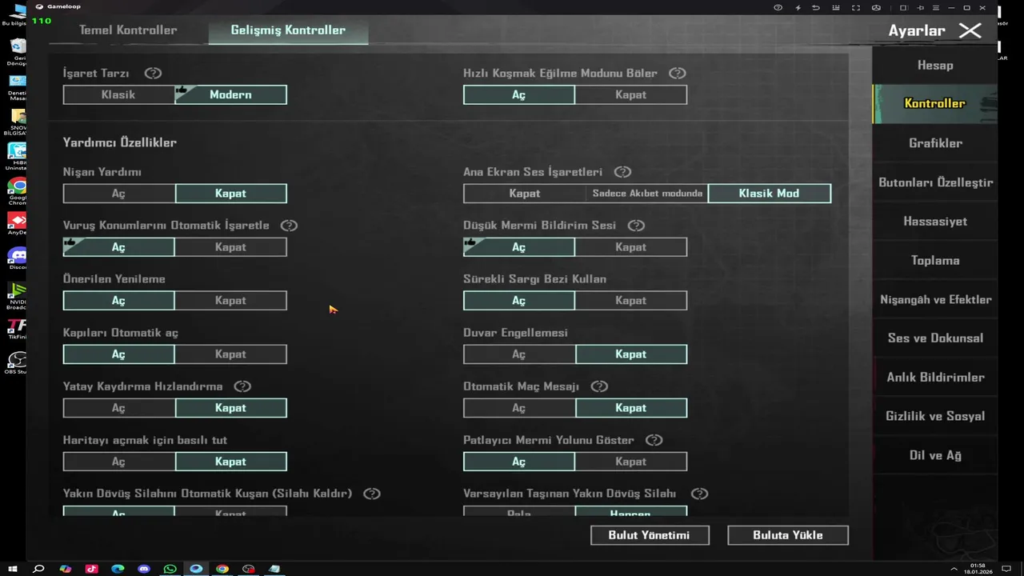Select Kapat for Kapıları Otomatik aç
Screen dimensions: 1024x576
coord(230,354)
